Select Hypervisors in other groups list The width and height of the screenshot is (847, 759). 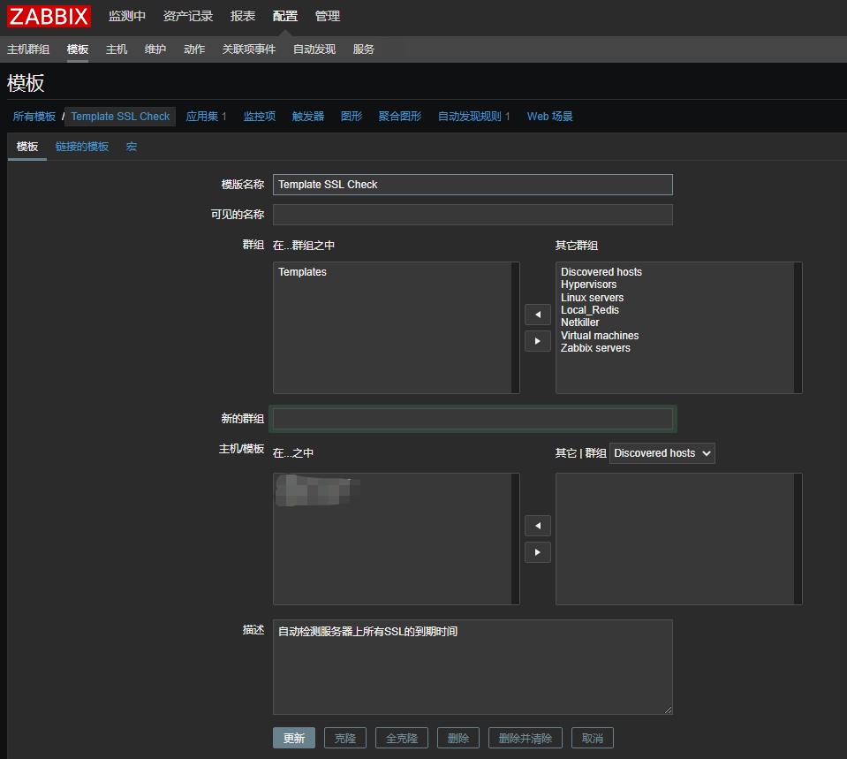(x=588, y=285)
